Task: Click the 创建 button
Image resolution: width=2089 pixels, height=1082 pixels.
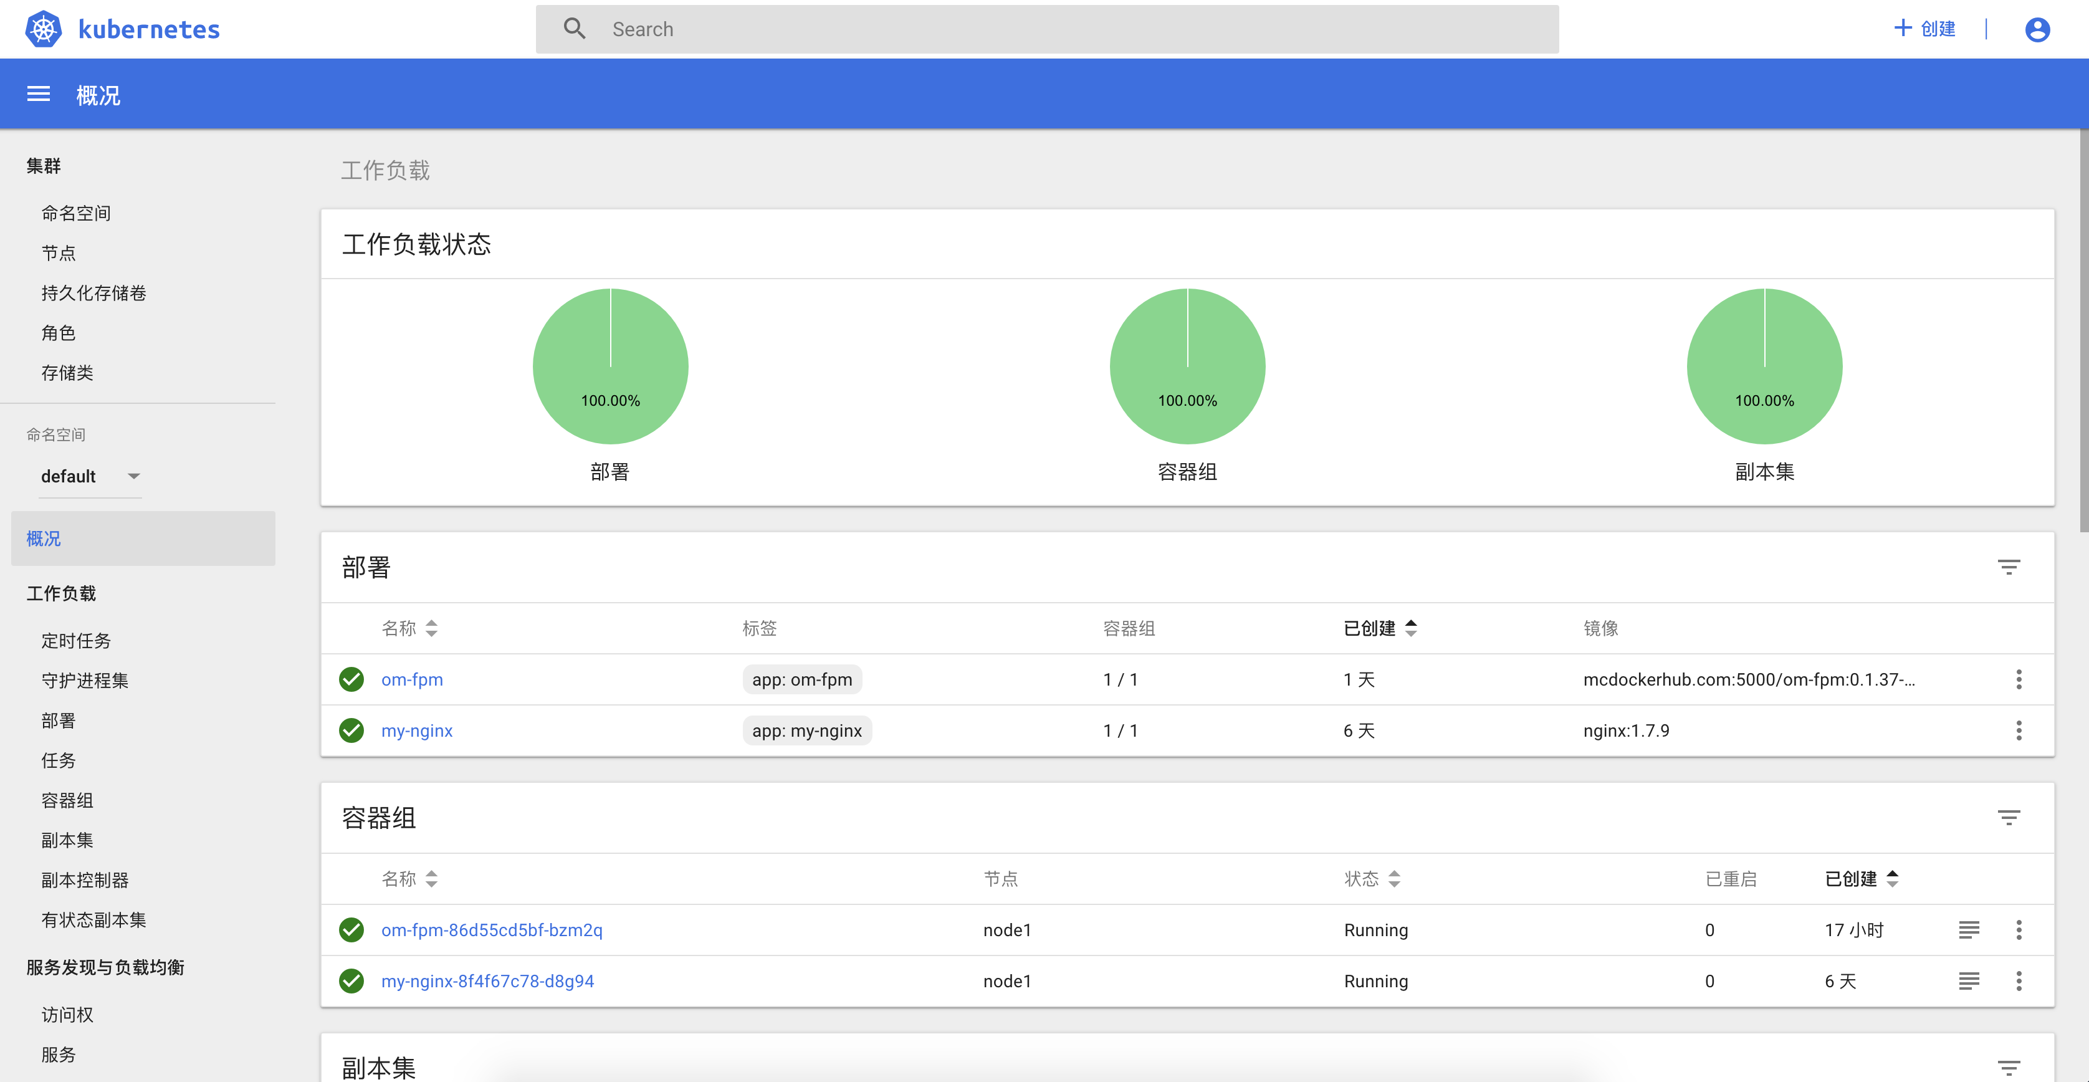Action: (1924, 29)
